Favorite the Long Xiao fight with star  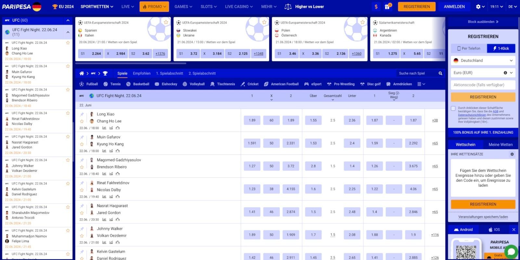[x=82, y=121]
